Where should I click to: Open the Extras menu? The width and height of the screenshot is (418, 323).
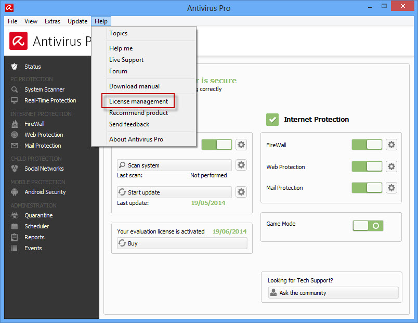click(53, 21)
